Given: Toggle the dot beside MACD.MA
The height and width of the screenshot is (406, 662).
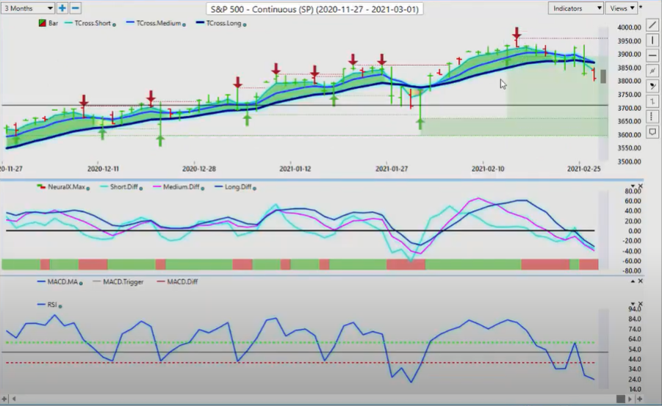Looking at the screenshot, I should (x=81, y=283).
